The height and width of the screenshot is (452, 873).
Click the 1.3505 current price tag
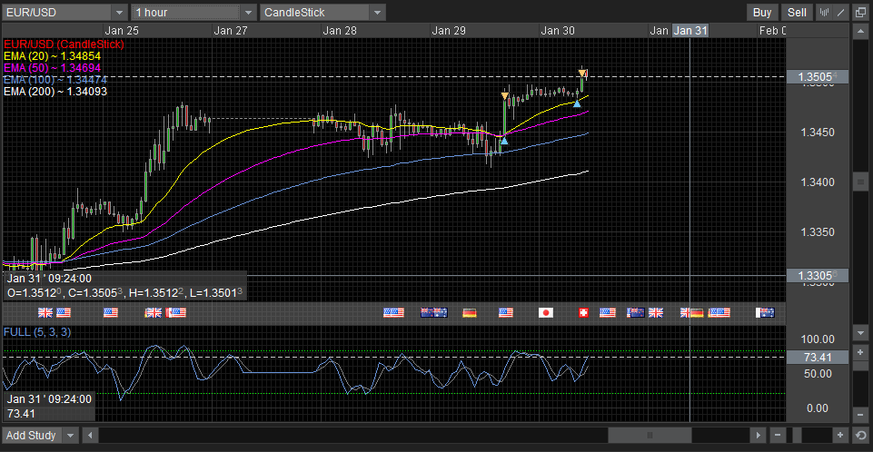(x=818, y=77)
